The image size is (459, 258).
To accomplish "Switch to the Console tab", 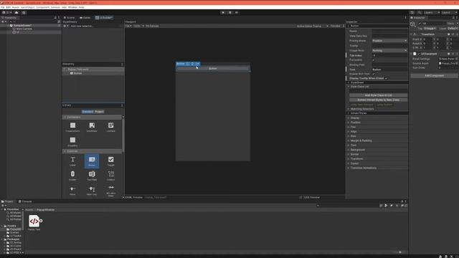I will pyautogui.click(x=25, y=201).
